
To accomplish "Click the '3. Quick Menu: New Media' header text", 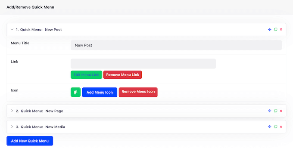I will [41, 127].
